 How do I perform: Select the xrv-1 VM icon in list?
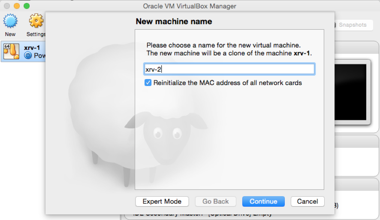[x=11, y=51]
